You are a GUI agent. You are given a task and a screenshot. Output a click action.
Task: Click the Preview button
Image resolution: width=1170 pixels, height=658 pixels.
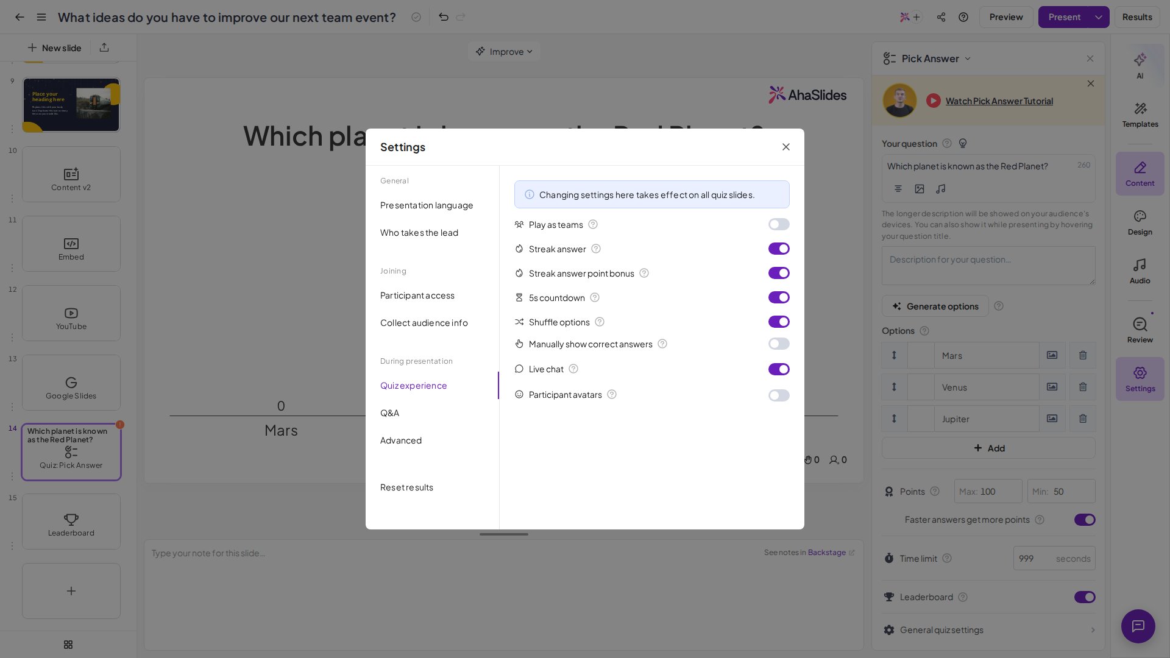[x=1006, y=17]
